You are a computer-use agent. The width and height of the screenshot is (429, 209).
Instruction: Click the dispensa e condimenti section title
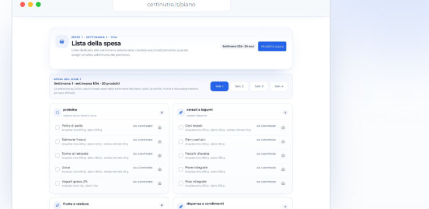[205, 203]
